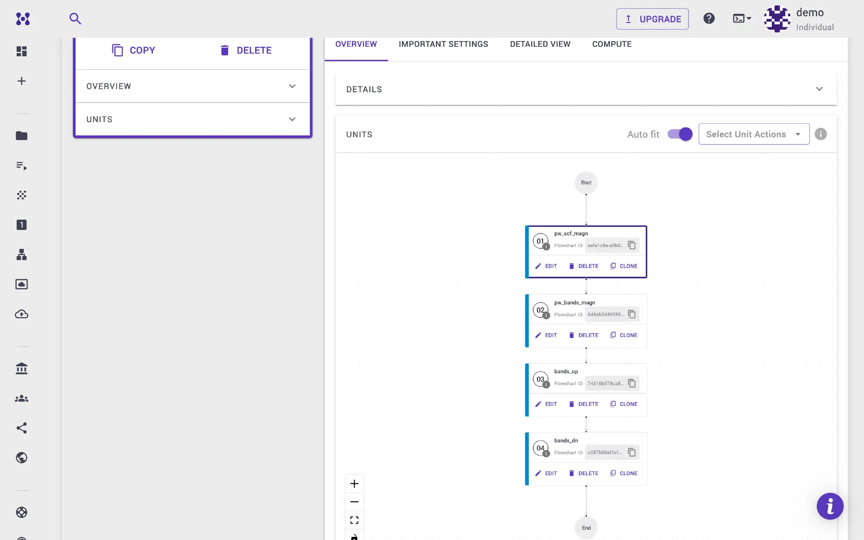Click the fit view icon on flowchart

click(354, 520)
